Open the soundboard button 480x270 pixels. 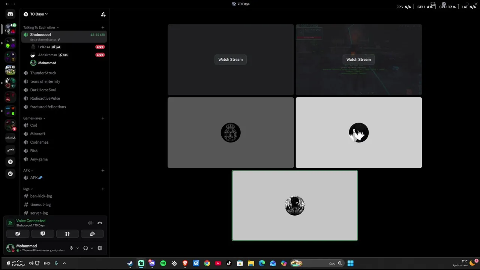[x=92, y=234]
